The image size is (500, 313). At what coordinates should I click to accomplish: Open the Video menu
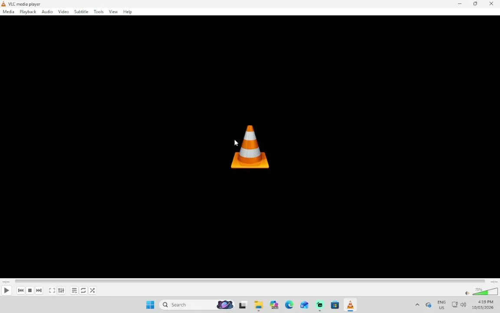(x=63, y=11)
